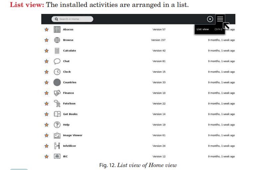Image resolution: width=266 pixels, height=170 pixels.
Task: Unfavorite the Get Books star
Action: 47,114
